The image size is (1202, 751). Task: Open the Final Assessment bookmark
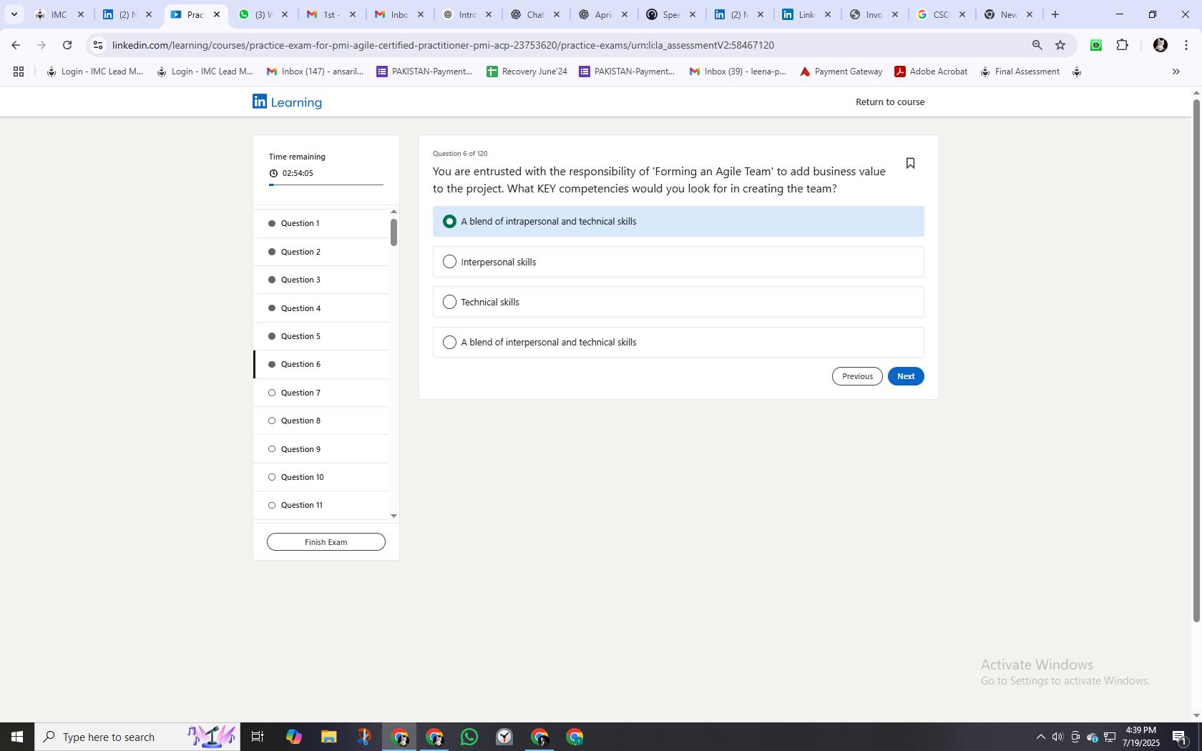(x=1020, y=72)
